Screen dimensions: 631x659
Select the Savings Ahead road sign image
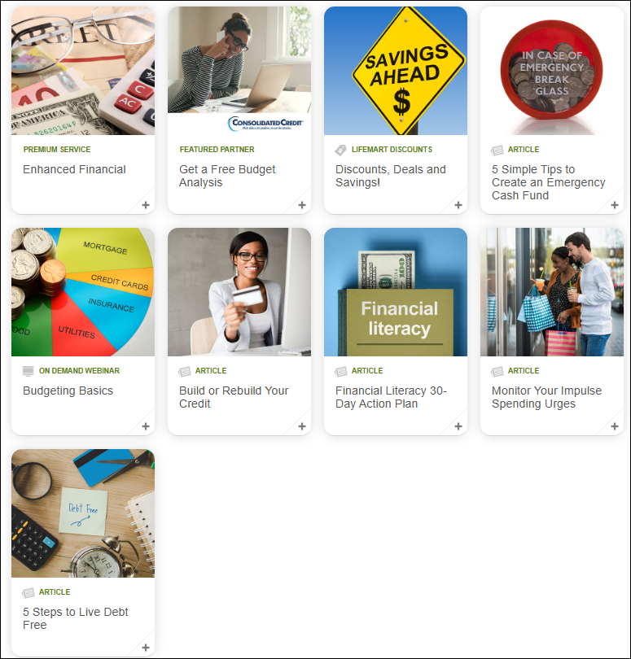396,71
